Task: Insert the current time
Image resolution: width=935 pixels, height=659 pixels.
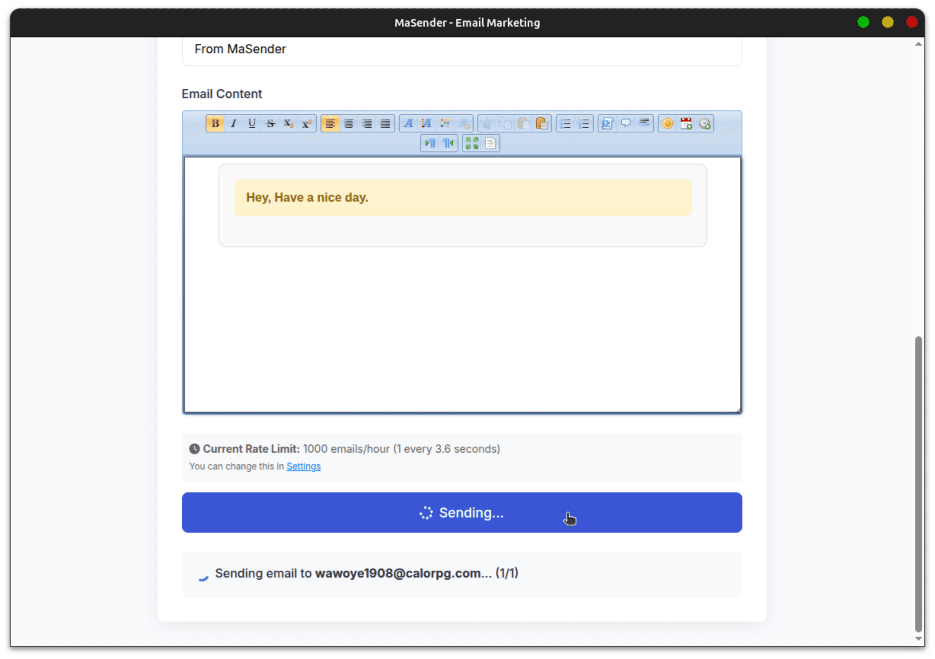Action: point(705,123)
